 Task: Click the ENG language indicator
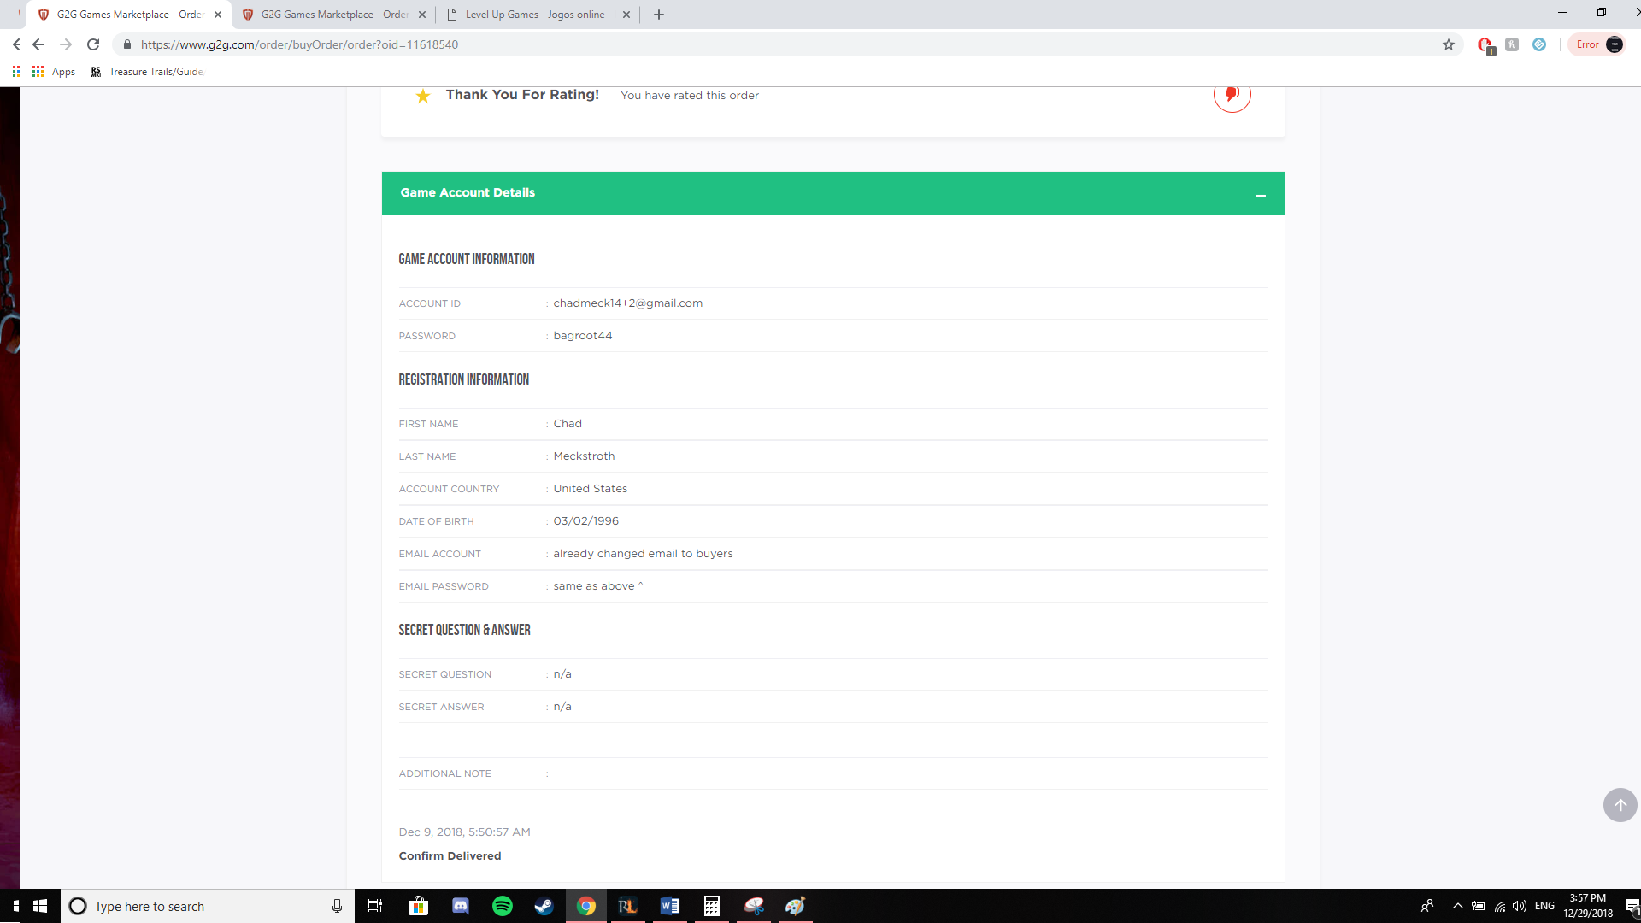point(1544,906)
